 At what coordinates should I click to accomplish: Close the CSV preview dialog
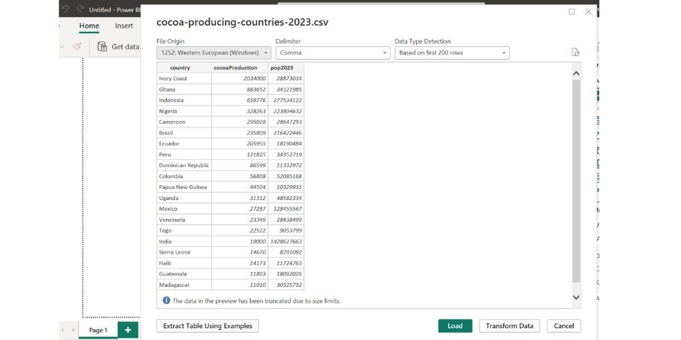(588, 12)
